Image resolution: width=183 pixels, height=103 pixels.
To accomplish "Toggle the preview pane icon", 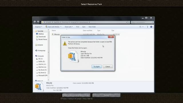I will (147, 27).
